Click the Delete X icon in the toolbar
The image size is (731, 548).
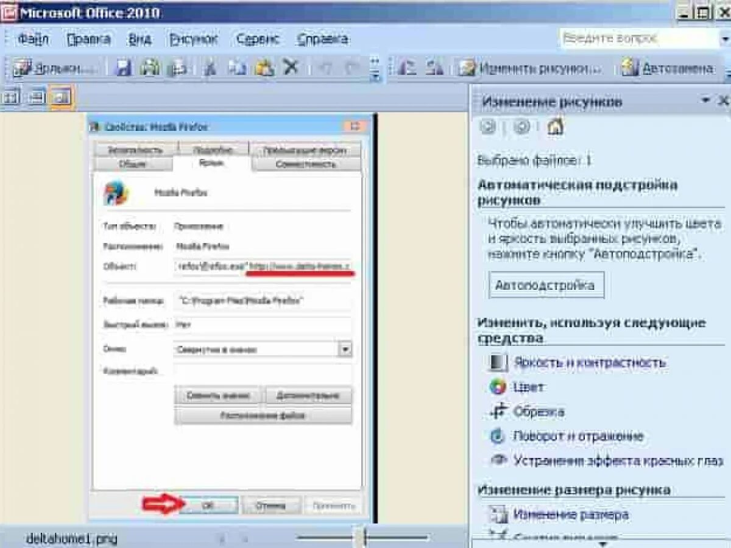click(291, 67)
